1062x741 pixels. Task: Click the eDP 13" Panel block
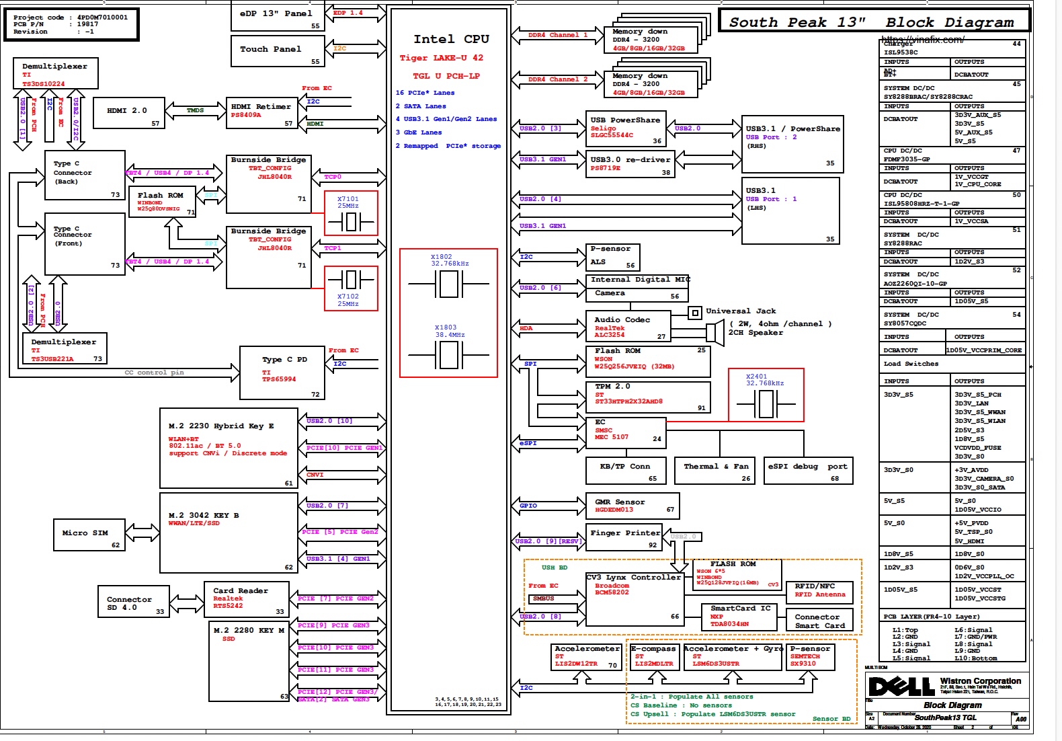click(278, 17)
